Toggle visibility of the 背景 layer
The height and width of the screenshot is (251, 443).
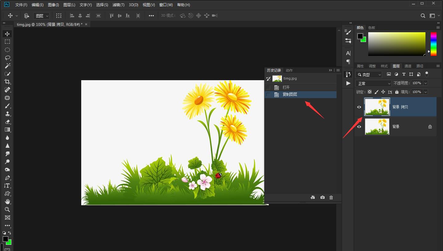(x=359, y=127)
